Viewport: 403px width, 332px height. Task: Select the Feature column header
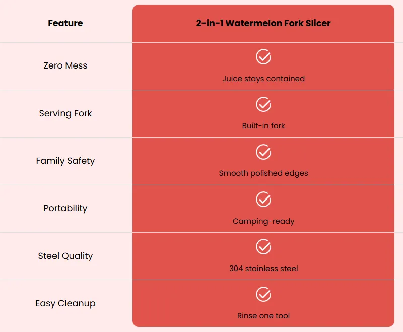tap(65, 23)
